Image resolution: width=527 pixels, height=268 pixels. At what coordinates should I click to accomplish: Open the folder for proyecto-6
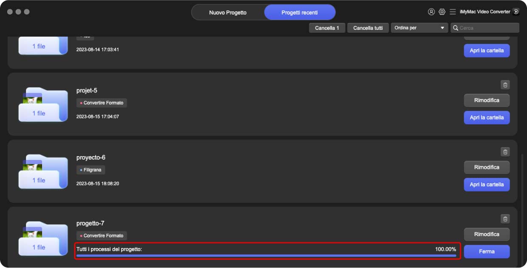coord(487,185)
